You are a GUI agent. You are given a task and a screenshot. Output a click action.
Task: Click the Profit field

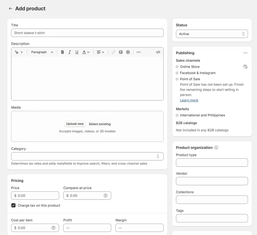tap(87, 228)
